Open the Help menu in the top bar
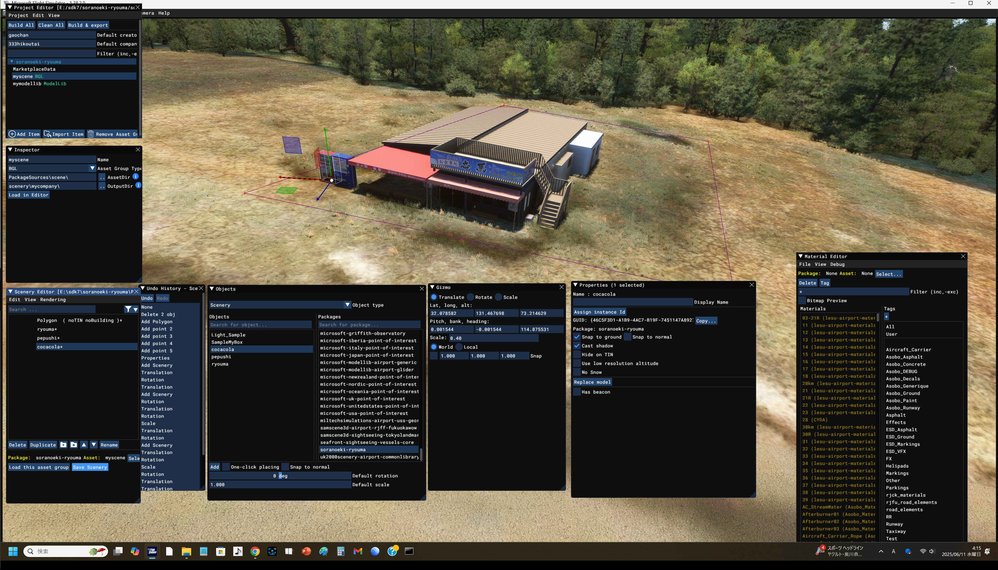This screenshot has width=998, height=570. tap(164, 13)
